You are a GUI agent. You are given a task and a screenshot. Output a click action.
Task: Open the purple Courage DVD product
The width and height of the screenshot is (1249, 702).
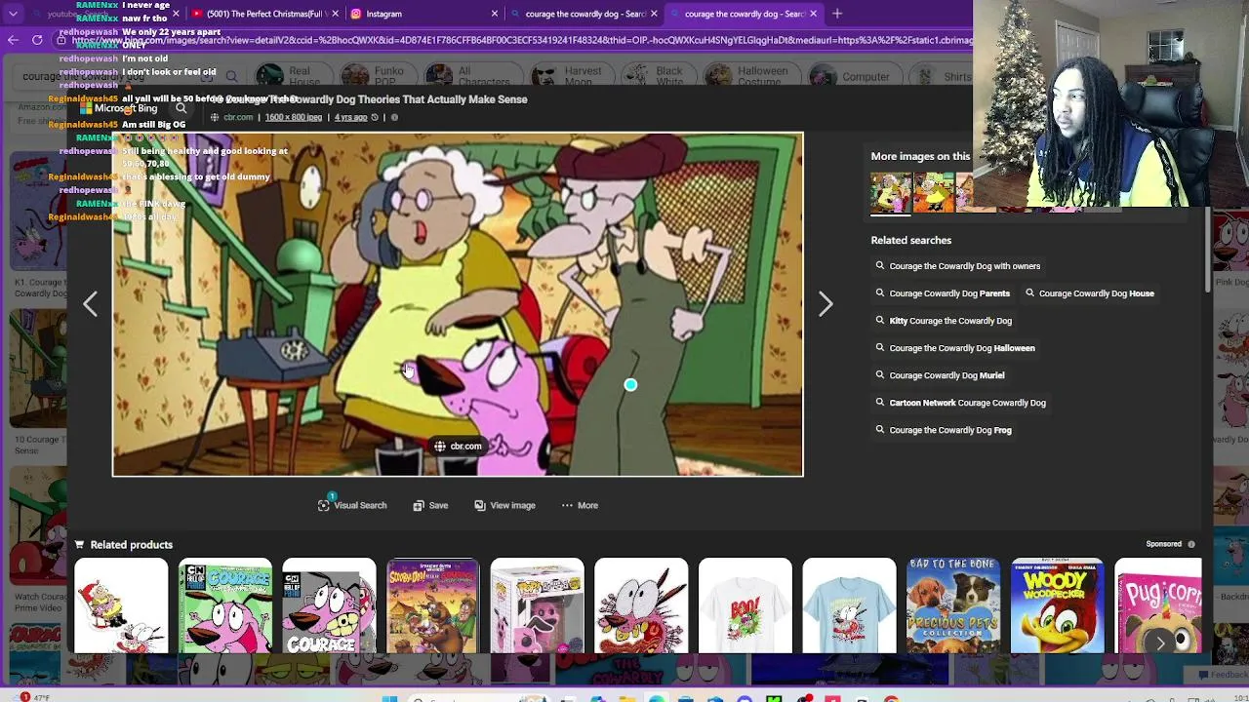point(329,605)
